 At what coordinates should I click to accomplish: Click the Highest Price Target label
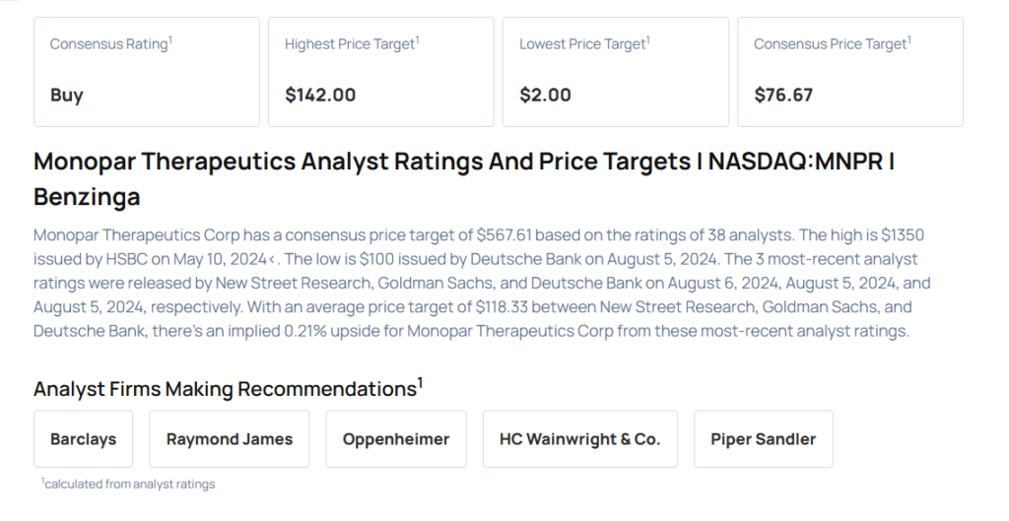click(349, 44)
